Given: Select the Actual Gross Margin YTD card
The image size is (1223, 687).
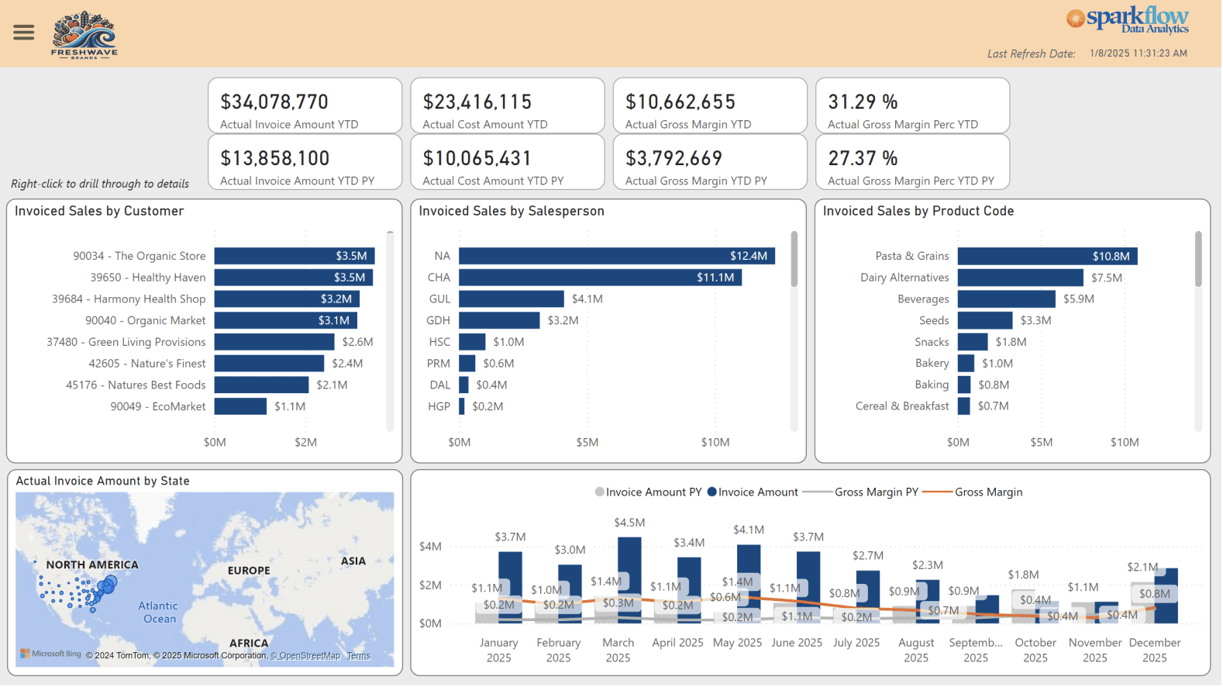Looking at the screenshot, I should [711, 106].
